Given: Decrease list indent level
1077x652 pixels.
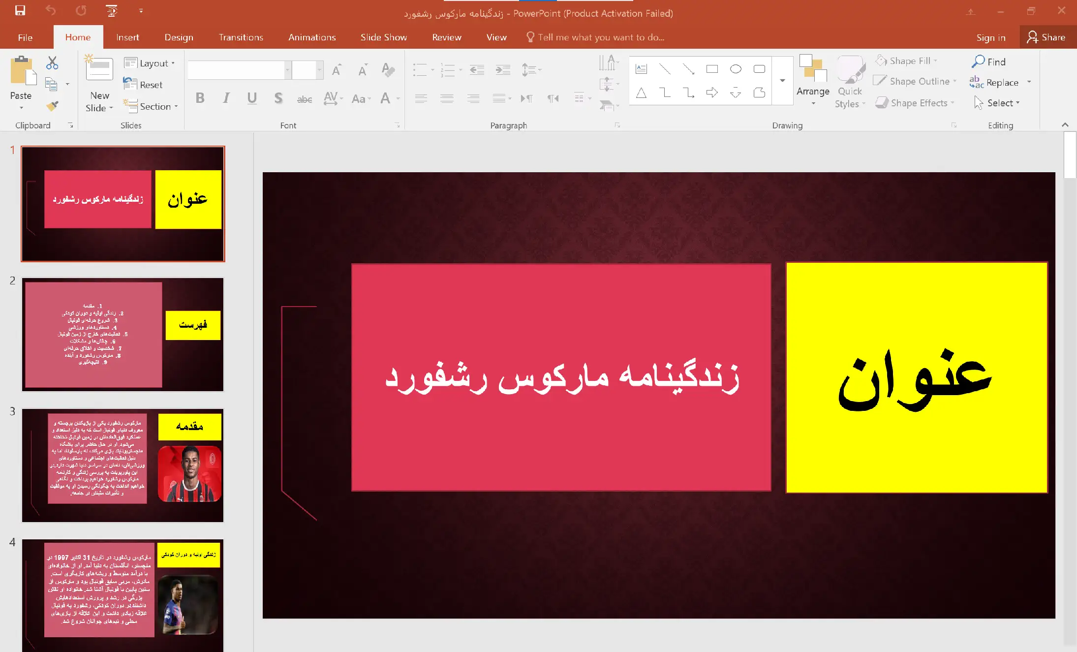Looking at the screenshot, I should [477, 70].
